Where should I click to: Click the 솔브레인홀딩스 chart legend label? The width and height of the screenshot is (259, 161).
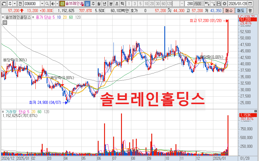click(18, 17)
